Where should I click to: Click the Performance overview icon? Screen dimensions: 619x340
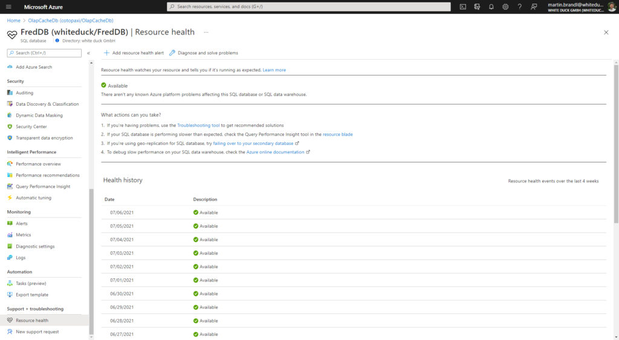pyautogui.click(x=10, y=164)
